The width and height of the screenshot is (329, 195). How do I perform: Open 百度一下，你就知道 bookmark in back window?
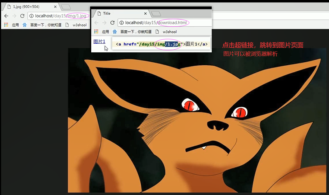point(46,25)
